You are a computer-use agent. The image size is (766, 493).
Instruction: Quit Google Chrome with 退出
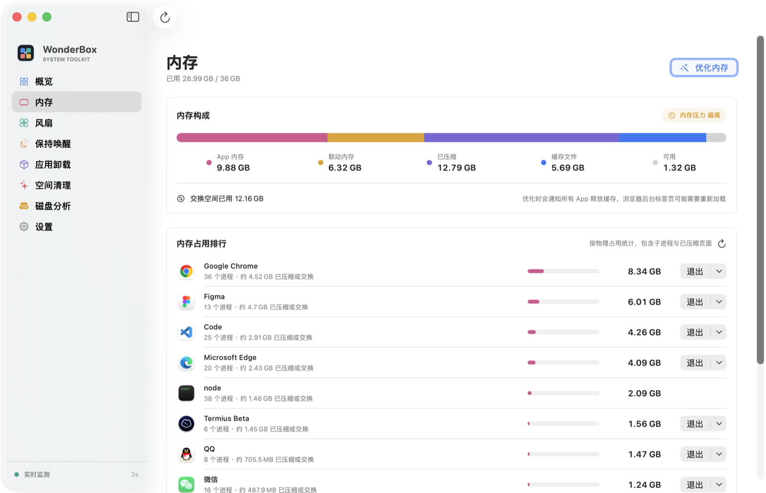click(695, 271)
